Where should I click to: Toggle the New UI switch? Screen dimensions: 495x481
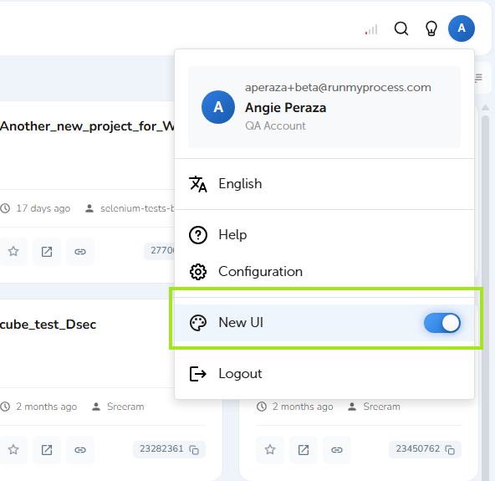tap(442, 323)
